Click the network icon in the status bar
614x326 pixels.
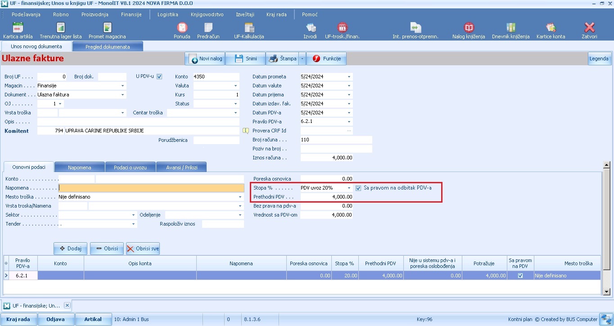[x=606, y=319]
